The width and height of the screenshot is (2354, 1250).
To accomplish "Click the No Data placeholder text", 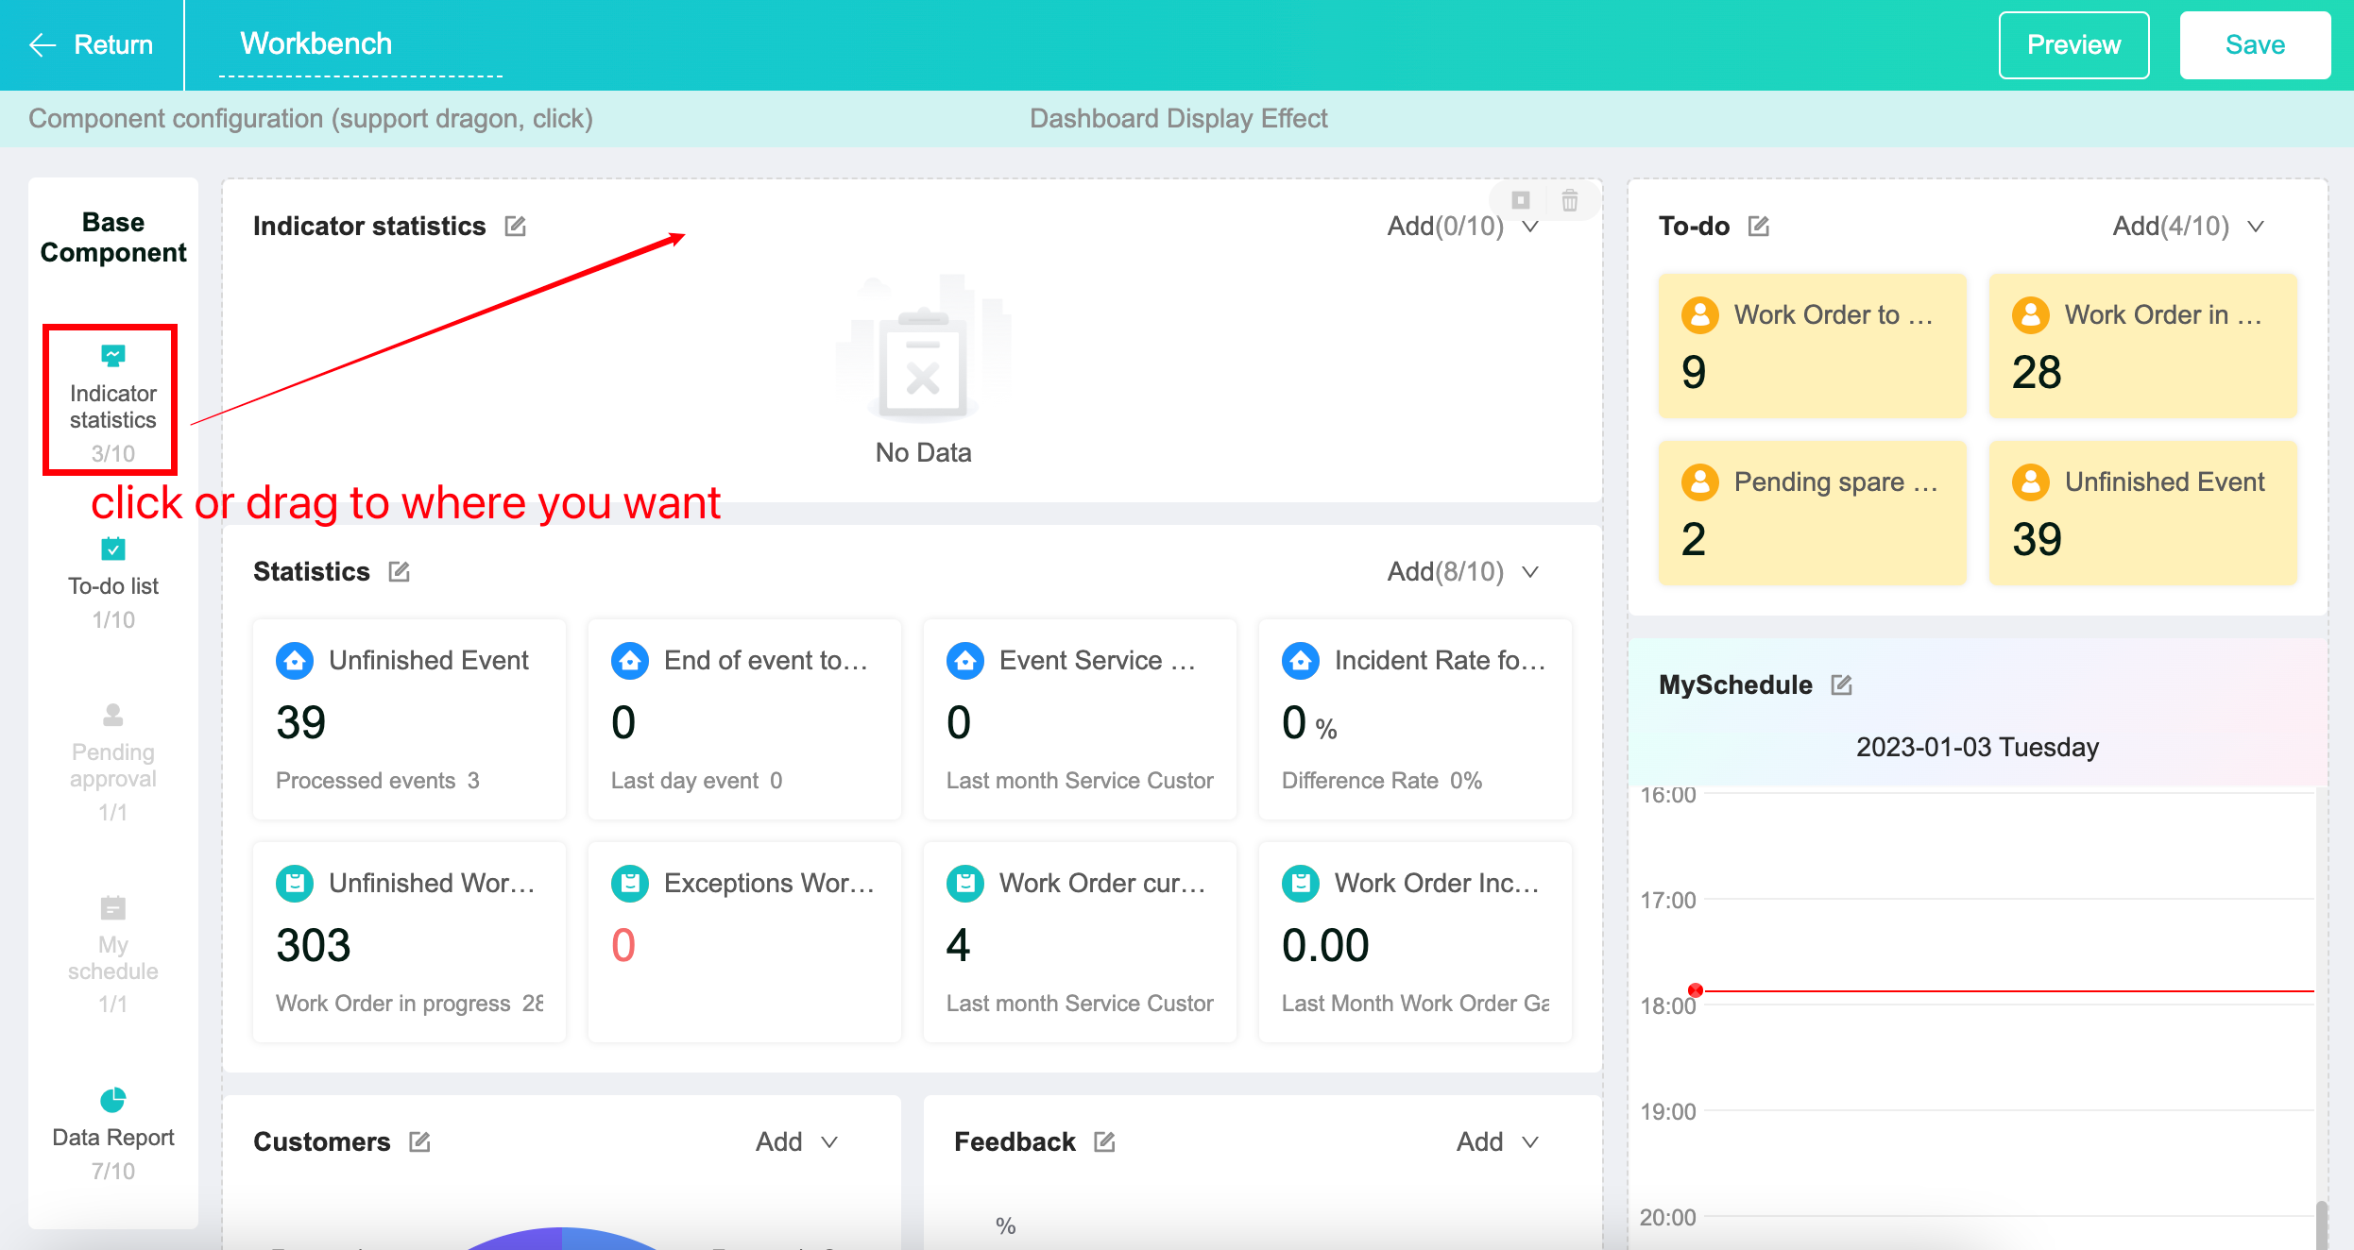I will [923, 452].
